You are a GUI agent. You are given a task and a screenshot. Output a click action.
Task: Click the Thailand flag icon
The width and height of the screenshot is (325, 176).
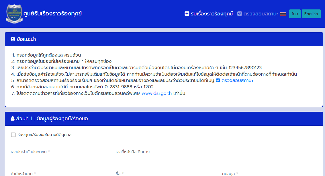[283, 14]
